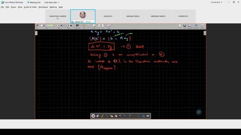Click the rightmost whiteboard toolbar icon
Viewport: 241px width, 135px height.
click(x=202, y=25)
